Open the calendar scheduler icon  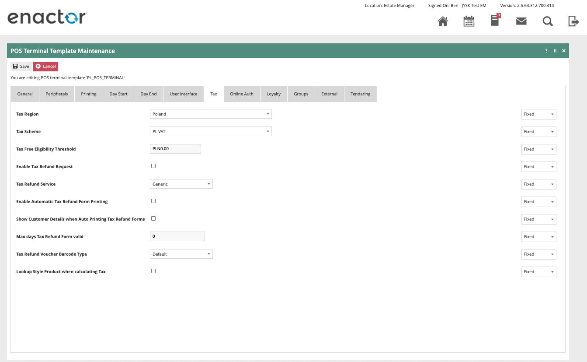(469, 21)
